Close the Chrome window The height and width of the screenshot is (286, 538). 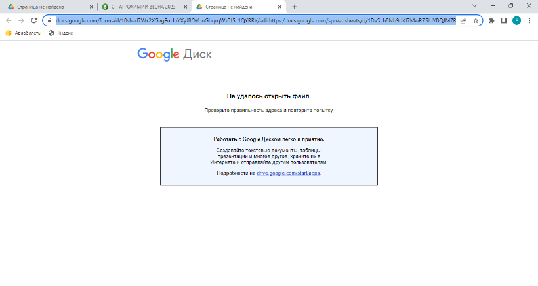529,5
